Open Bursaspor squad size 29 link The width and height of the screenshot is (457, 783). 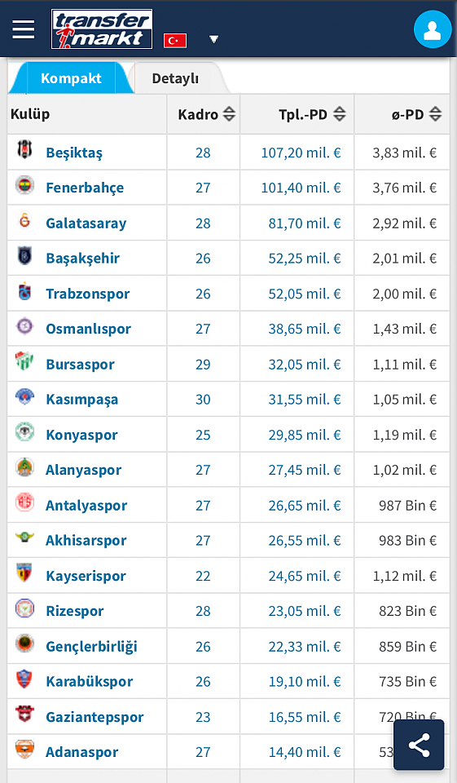203,365
